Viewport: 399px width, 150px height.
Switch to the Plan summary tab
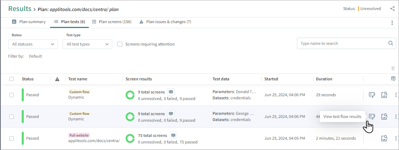pos(29,22)
